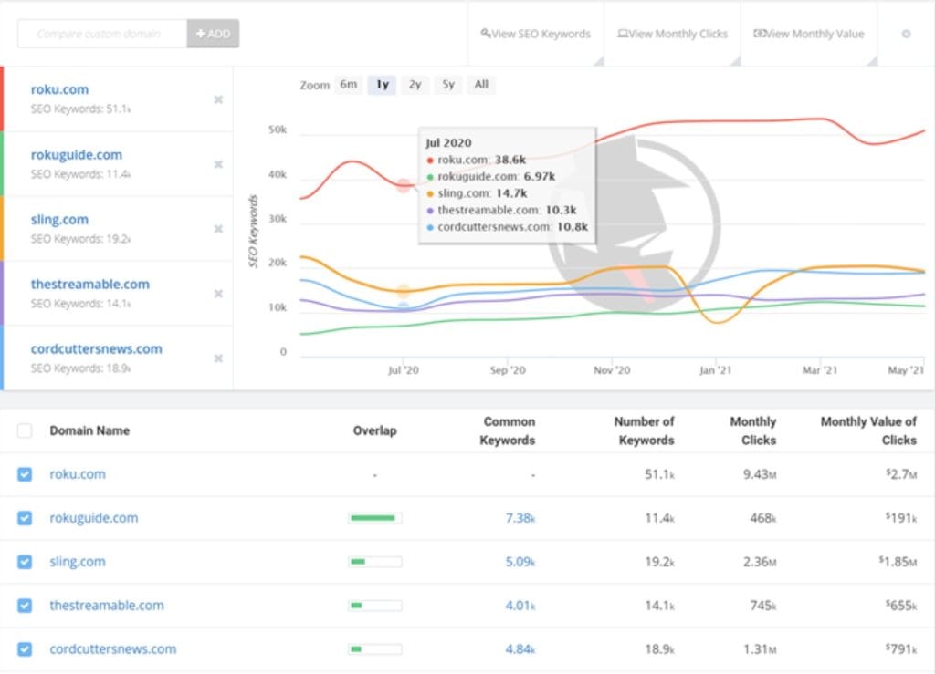Set chart zoom to 6m
The image size is (935, 674).
[x=349, y=85]
